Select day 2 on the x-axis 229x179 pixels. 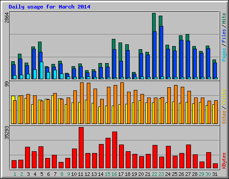tap(21, 174)
